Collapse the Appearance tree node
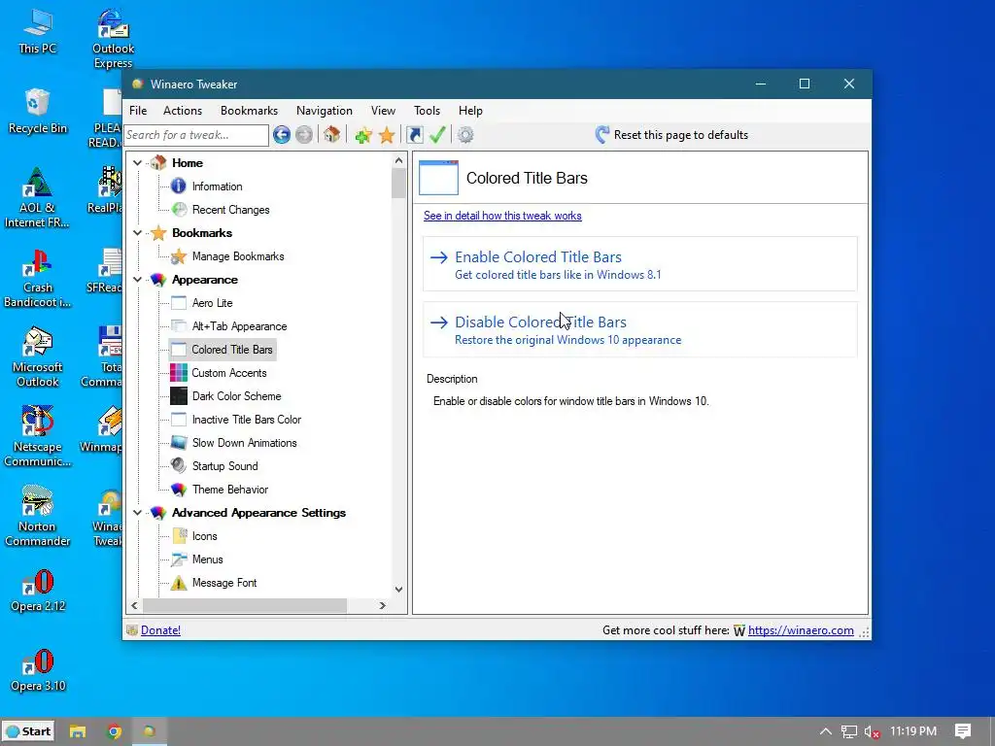The image size is (995, 746). point(137,279)
